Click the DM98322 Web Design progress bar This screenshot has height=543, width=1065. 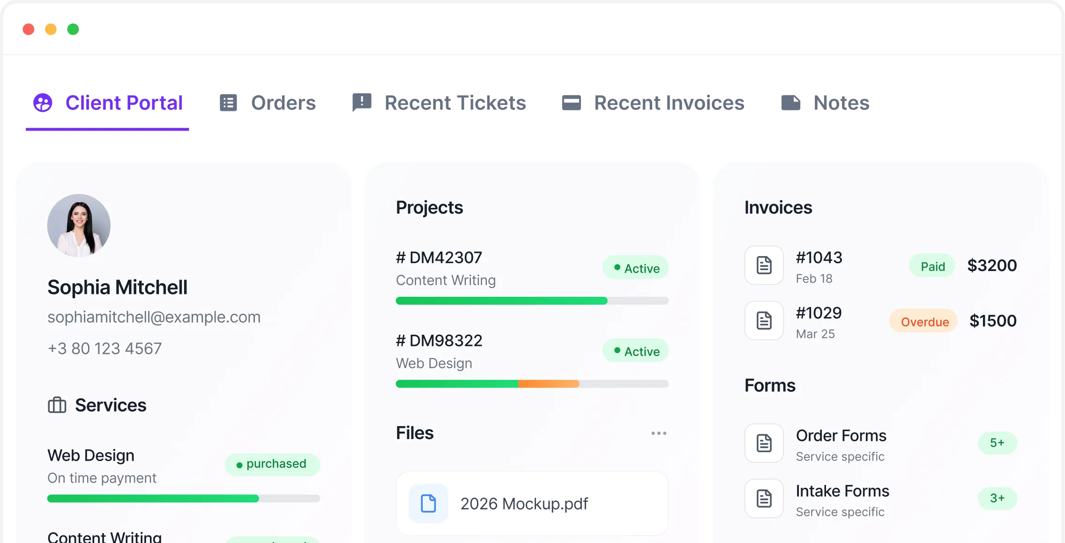pyautogui.click(x=532, y=383)
